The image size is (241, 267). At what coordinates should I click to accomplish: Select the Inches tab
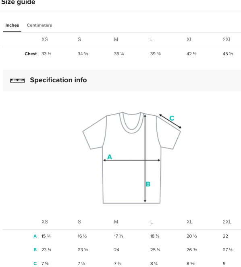pyautogui.click(x=12, y=25)
